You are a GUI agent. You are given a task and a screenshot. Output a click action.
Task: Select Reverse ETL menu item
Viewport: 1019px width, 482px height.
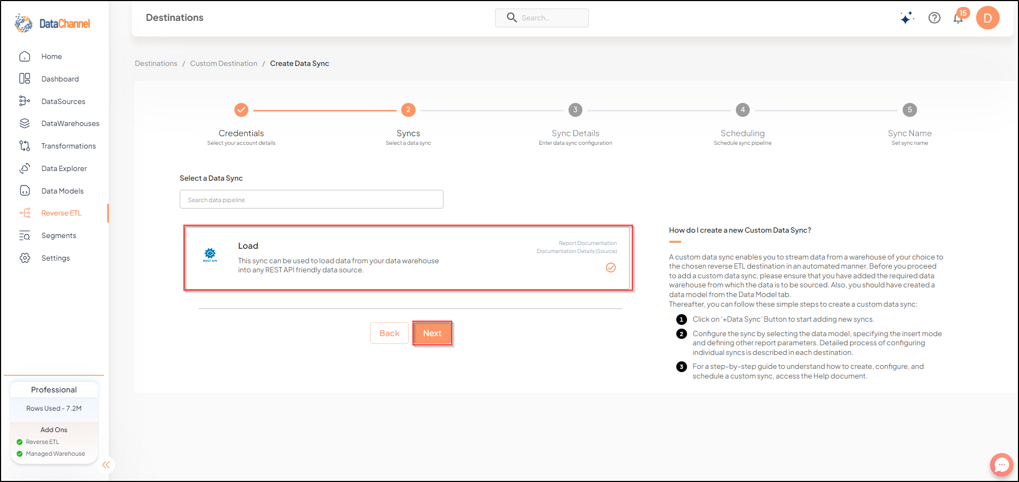(x=61, y=213)
